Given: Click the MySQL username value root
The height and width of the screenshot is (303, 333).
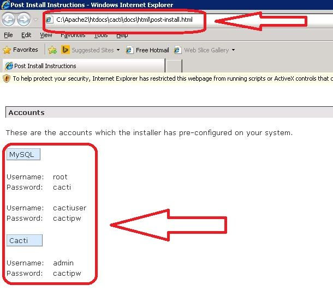Looking at the screenshot, I should coord(60,177).
